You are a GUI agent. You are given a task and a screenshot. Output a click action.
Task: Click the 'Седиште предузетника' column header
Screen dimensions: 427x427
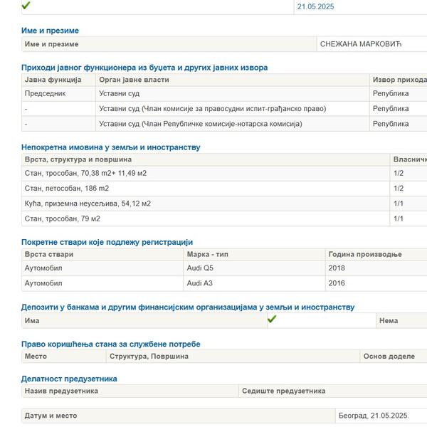[284, 391]
